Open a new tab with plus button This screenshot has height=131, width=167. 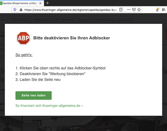pos(47,3)
